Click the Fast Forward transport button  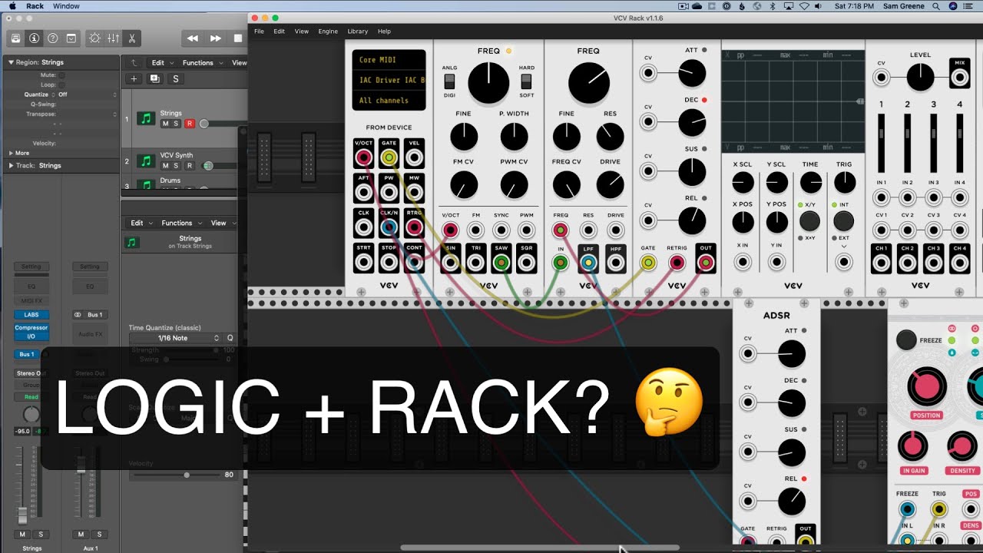216,38
